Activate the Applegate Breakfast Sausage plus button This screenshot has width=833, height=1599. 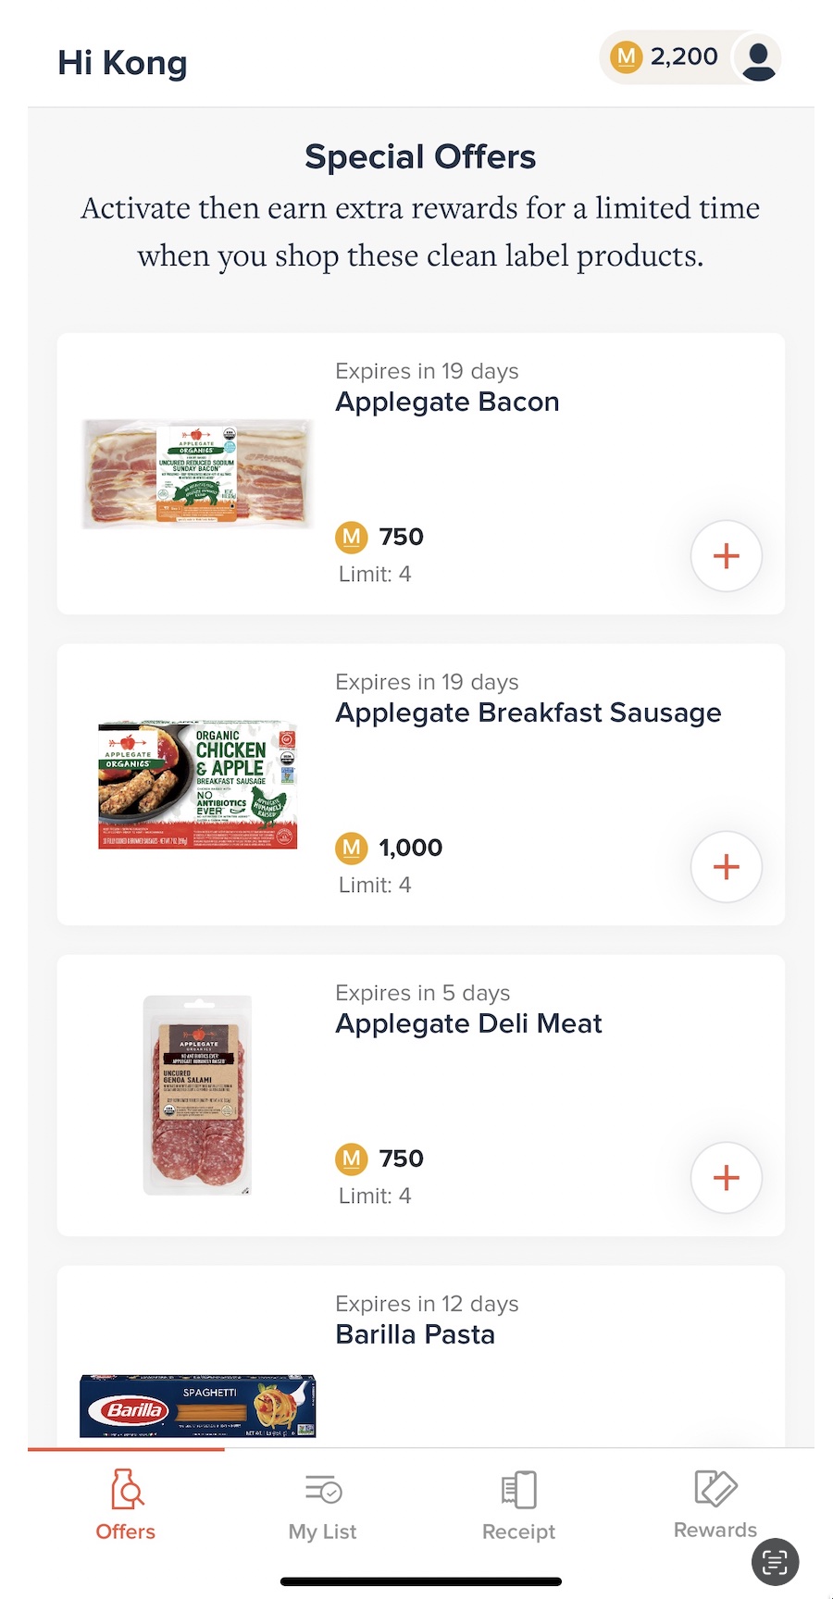[x=727, y=867]
